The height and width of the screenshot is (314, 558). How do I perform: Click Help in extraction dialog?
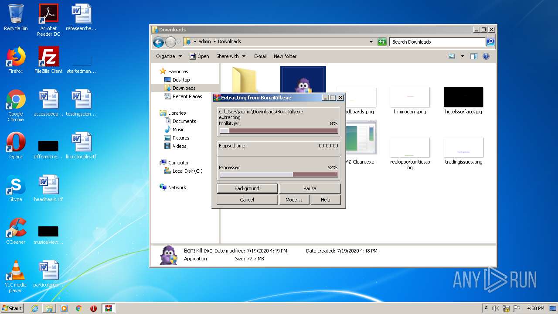[326, 200]
